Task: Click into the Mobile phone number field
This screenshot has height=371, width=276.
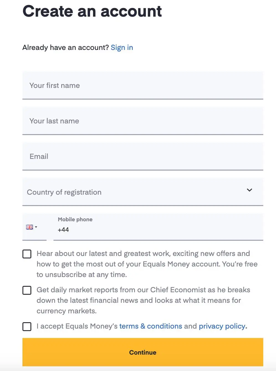Action: coord(158,227)
